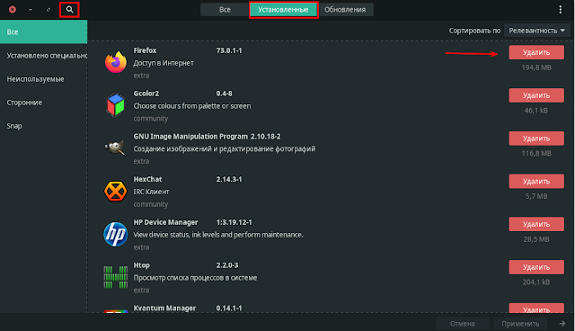Image resolution: width=575 pixels, height=331 pixels.
Task: Click Просмотр списка процессов description
Action: click(195, 278)
